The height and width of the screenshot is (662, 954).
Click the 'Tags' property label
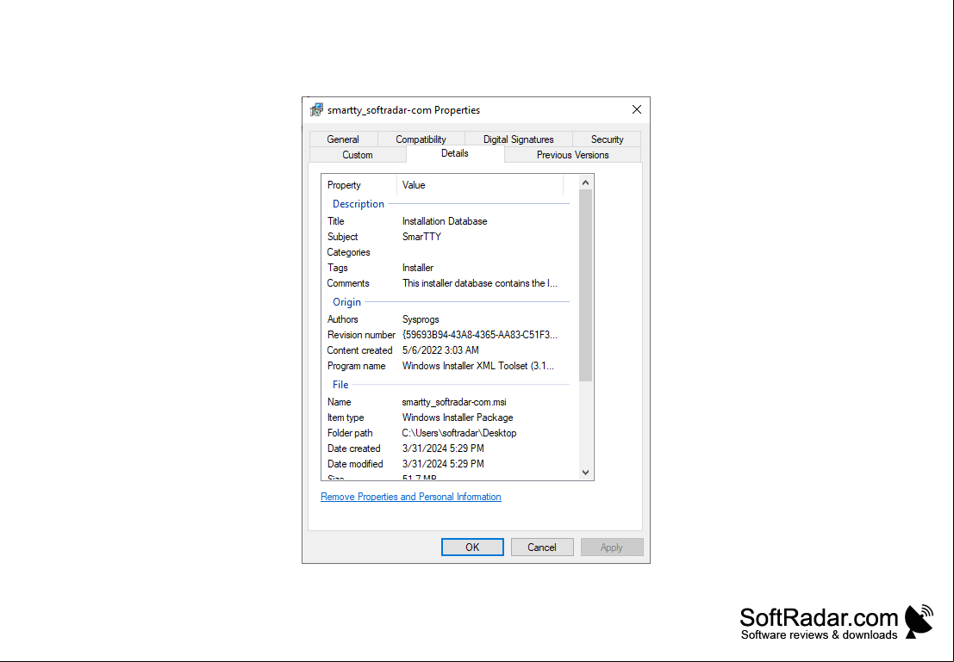338,268
